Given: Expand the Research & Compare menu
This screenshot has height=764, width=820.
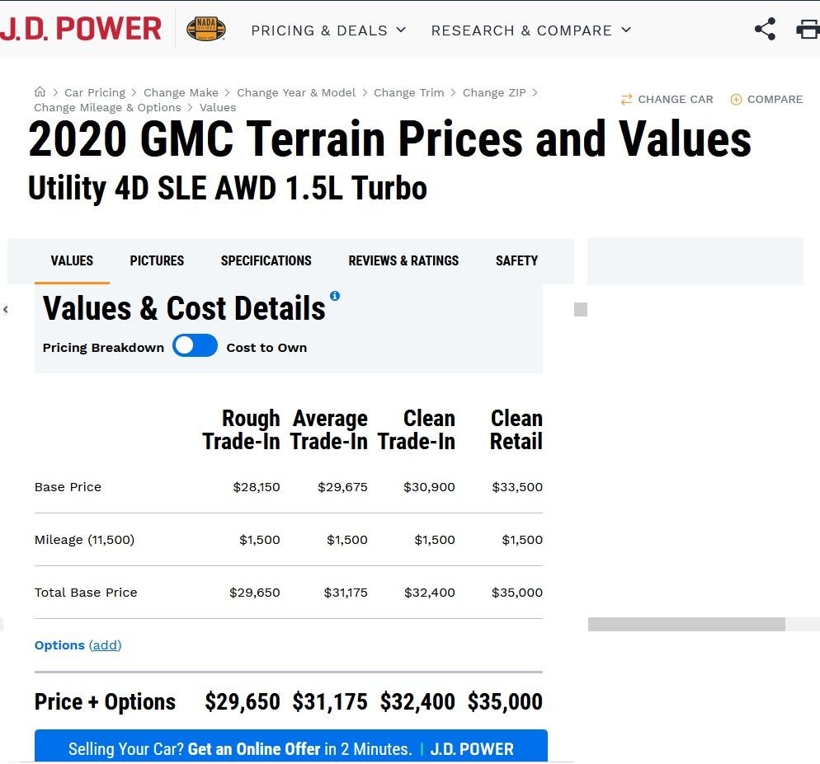Looking at the screenshot, I should (x=530, y=30).
